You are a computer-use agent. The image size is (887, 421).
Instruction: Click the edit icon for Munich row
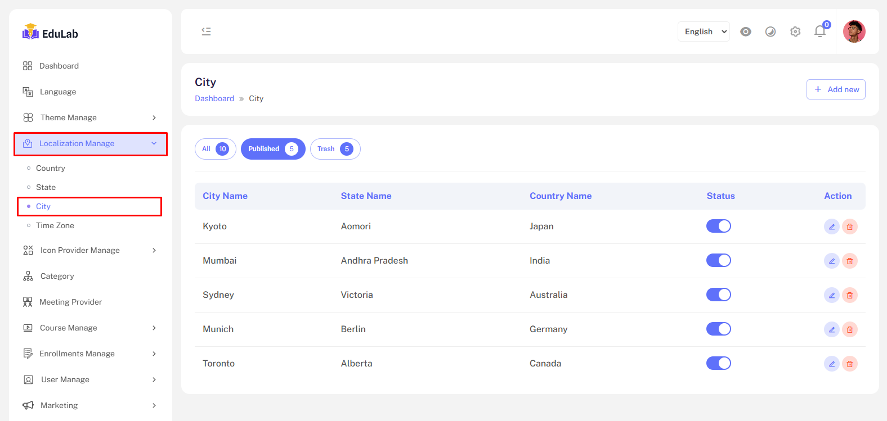(x=831, y=329)
